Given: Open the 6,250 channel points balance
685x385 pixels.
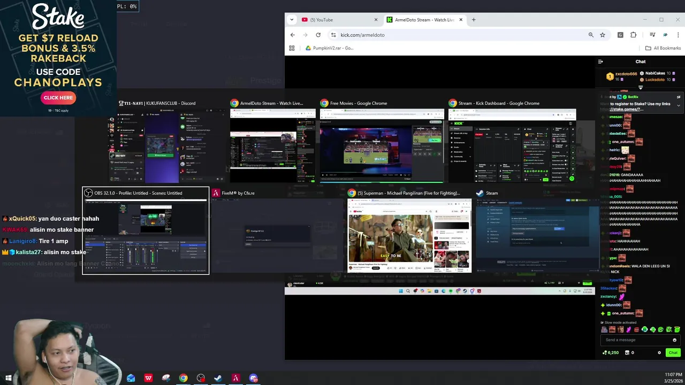Looking at the screenshot, I should click(x=611, y=352).
